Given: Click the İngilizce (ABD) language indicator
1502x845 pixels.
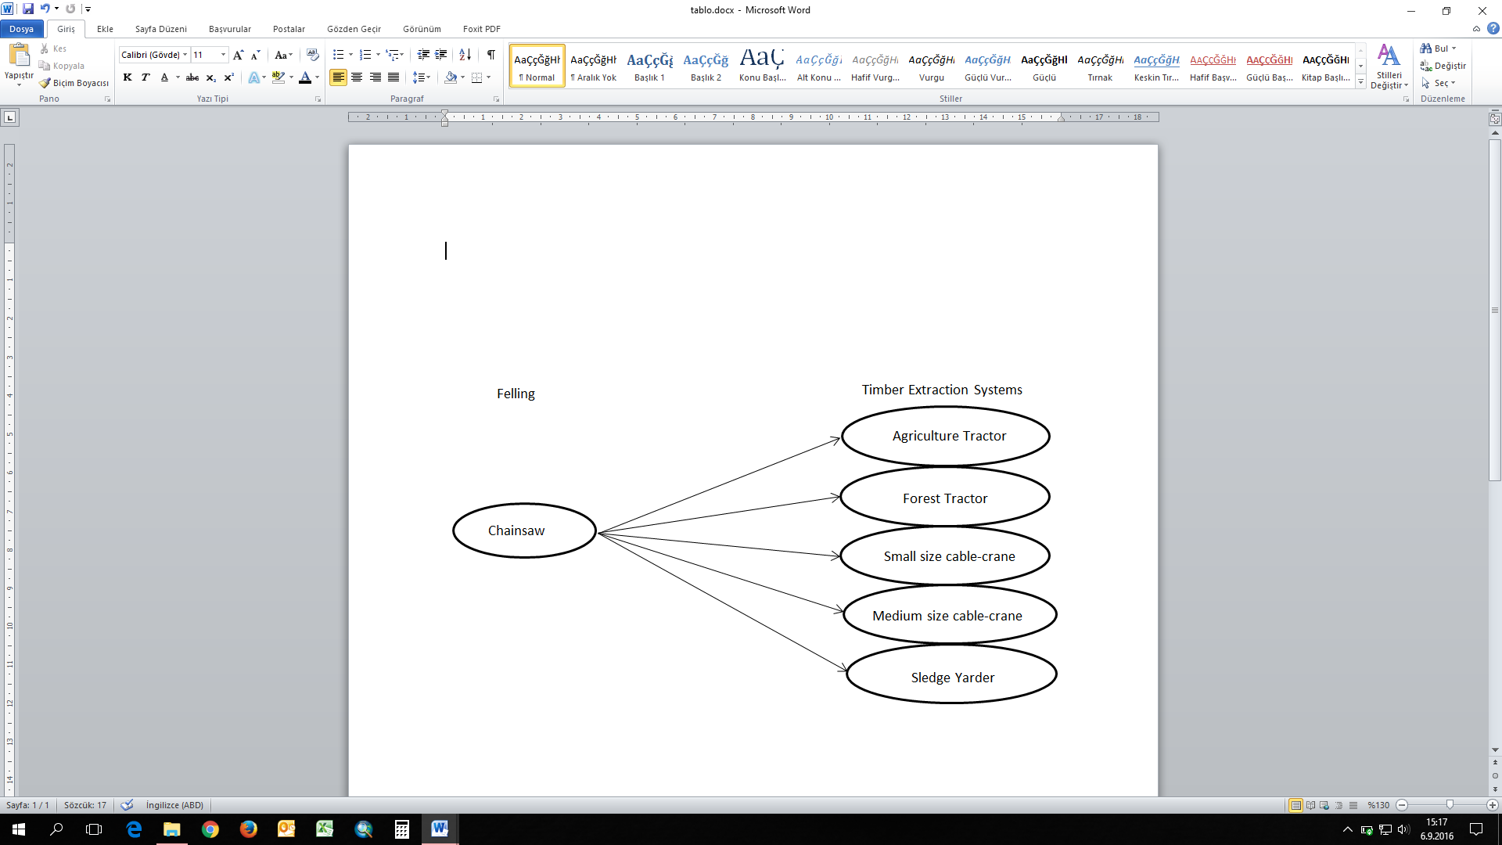Looking at the screenshot, I should click(x=174, y=805).
